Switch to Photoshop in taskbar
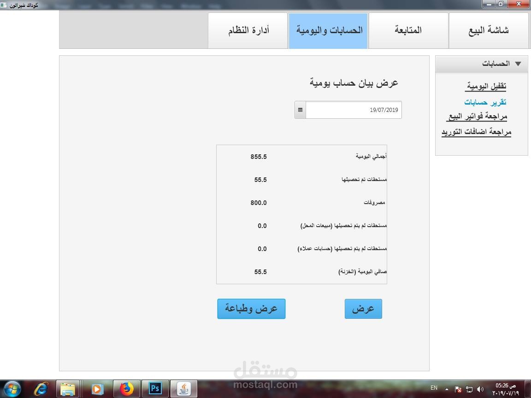Image resolution: width=531 pixels, height=398 pixels. pyautogui.click(x=155, y=389)
